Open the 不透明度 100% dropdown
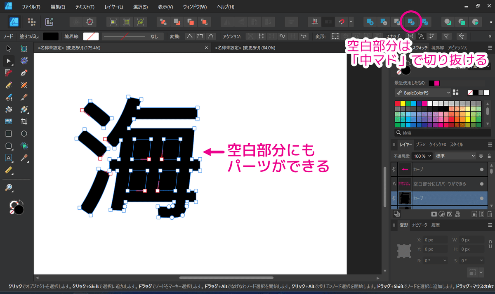Viewport: 495px width, 294px height. coord(423,156)
